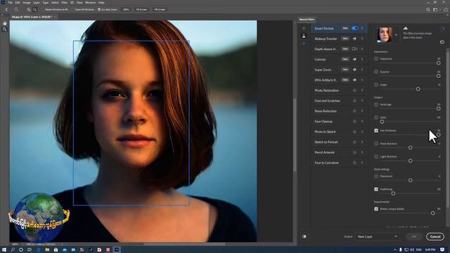Uncheck the Hair thickness checkbox
Viewport: 450px width, 253px height.
coord(376,131)
